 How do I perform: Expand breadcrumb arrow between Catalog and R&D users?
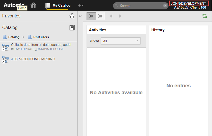point(23,37)
